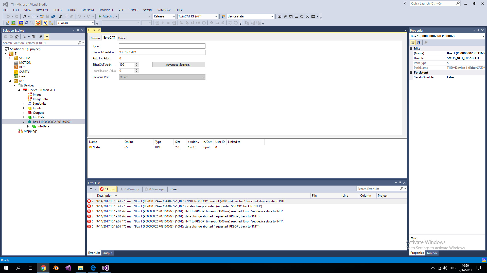Click Solution Explorer Home icon

pyautogui.click(x=17, y=37)
